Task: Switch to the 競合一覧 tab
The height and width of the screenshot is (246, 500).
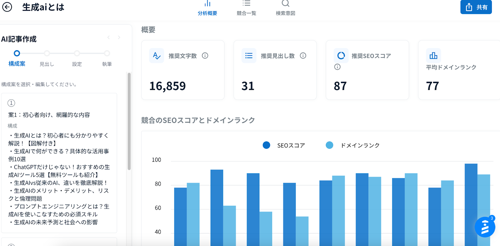Action: [x=247, y=8]
